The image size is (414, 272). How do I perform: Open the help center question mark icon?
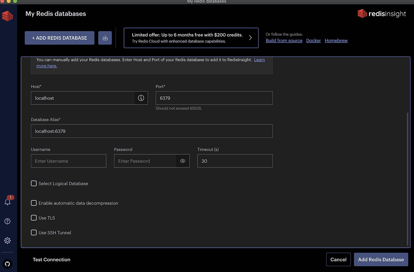[x=7, y=221]
